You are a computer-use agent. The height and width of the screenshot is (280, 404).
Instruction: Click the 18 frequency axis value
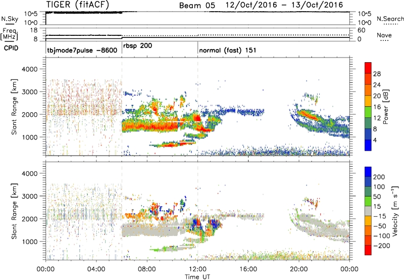pyautogui.click(x=34, y=30)
